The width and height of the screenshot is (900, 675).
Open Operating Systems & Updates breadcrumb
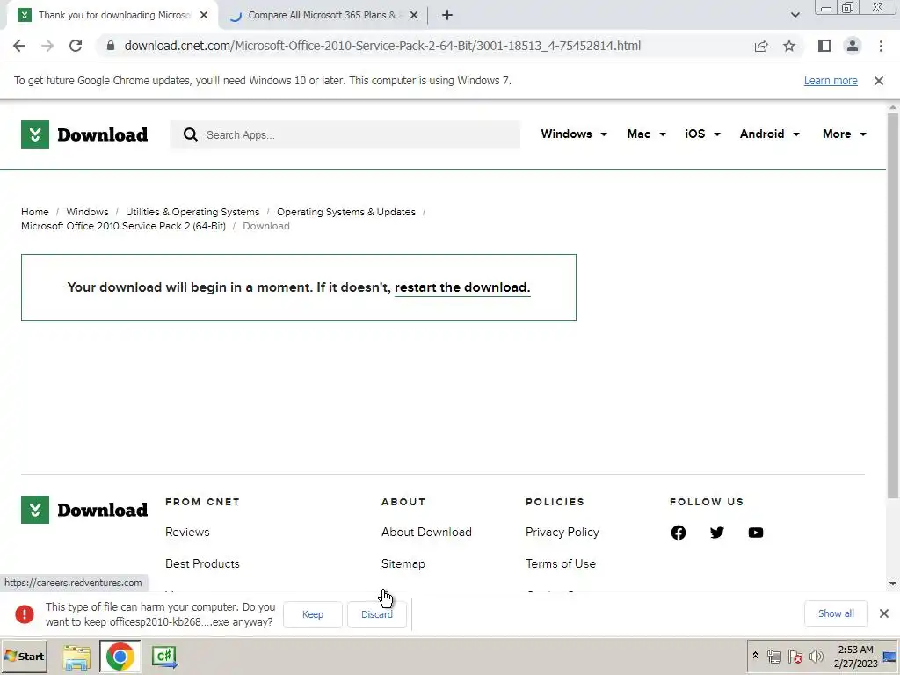point(346,212)
